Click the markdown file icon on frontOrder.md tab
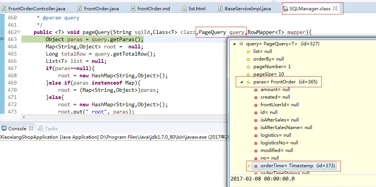The width and height of the screenshot is (376, 187). click(x=133, y=9)
